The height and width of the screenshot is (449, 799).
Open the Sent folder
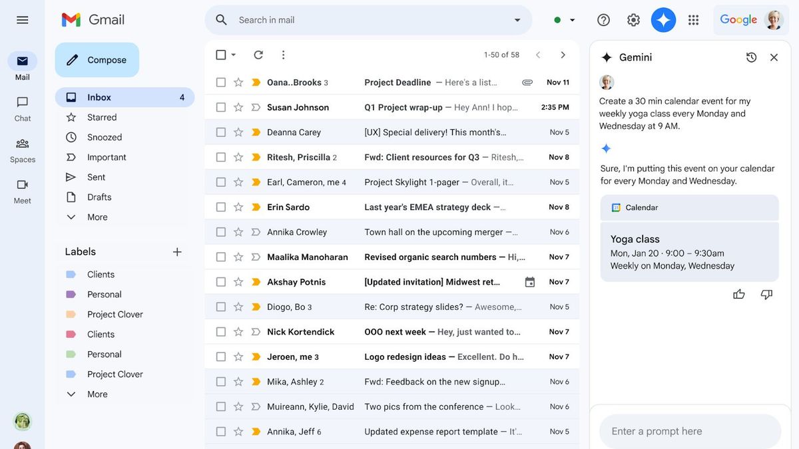tap(125, 177)
